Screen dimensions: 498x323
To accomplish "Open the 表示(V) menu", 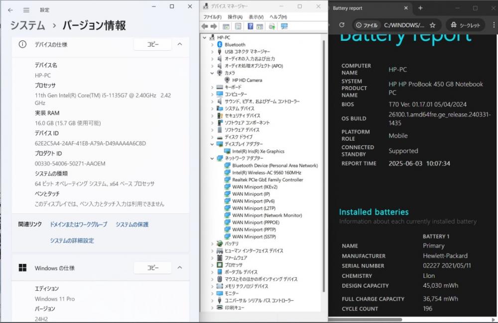I will coord(256,17).
